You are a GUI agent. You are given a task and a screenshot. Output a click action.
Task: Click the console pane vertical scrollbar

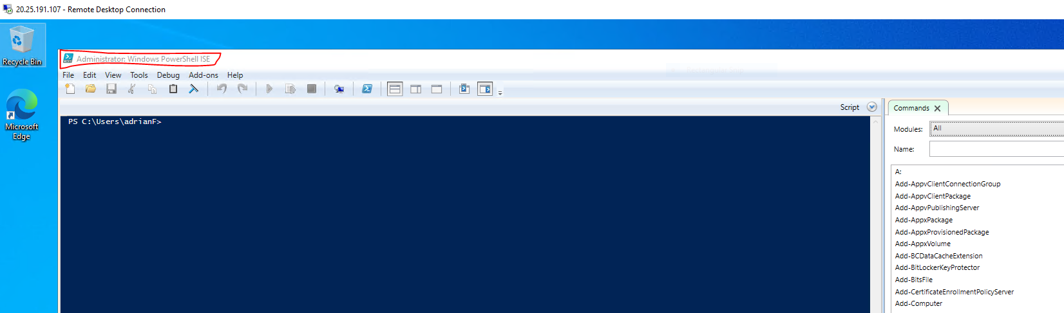point(875,215)
